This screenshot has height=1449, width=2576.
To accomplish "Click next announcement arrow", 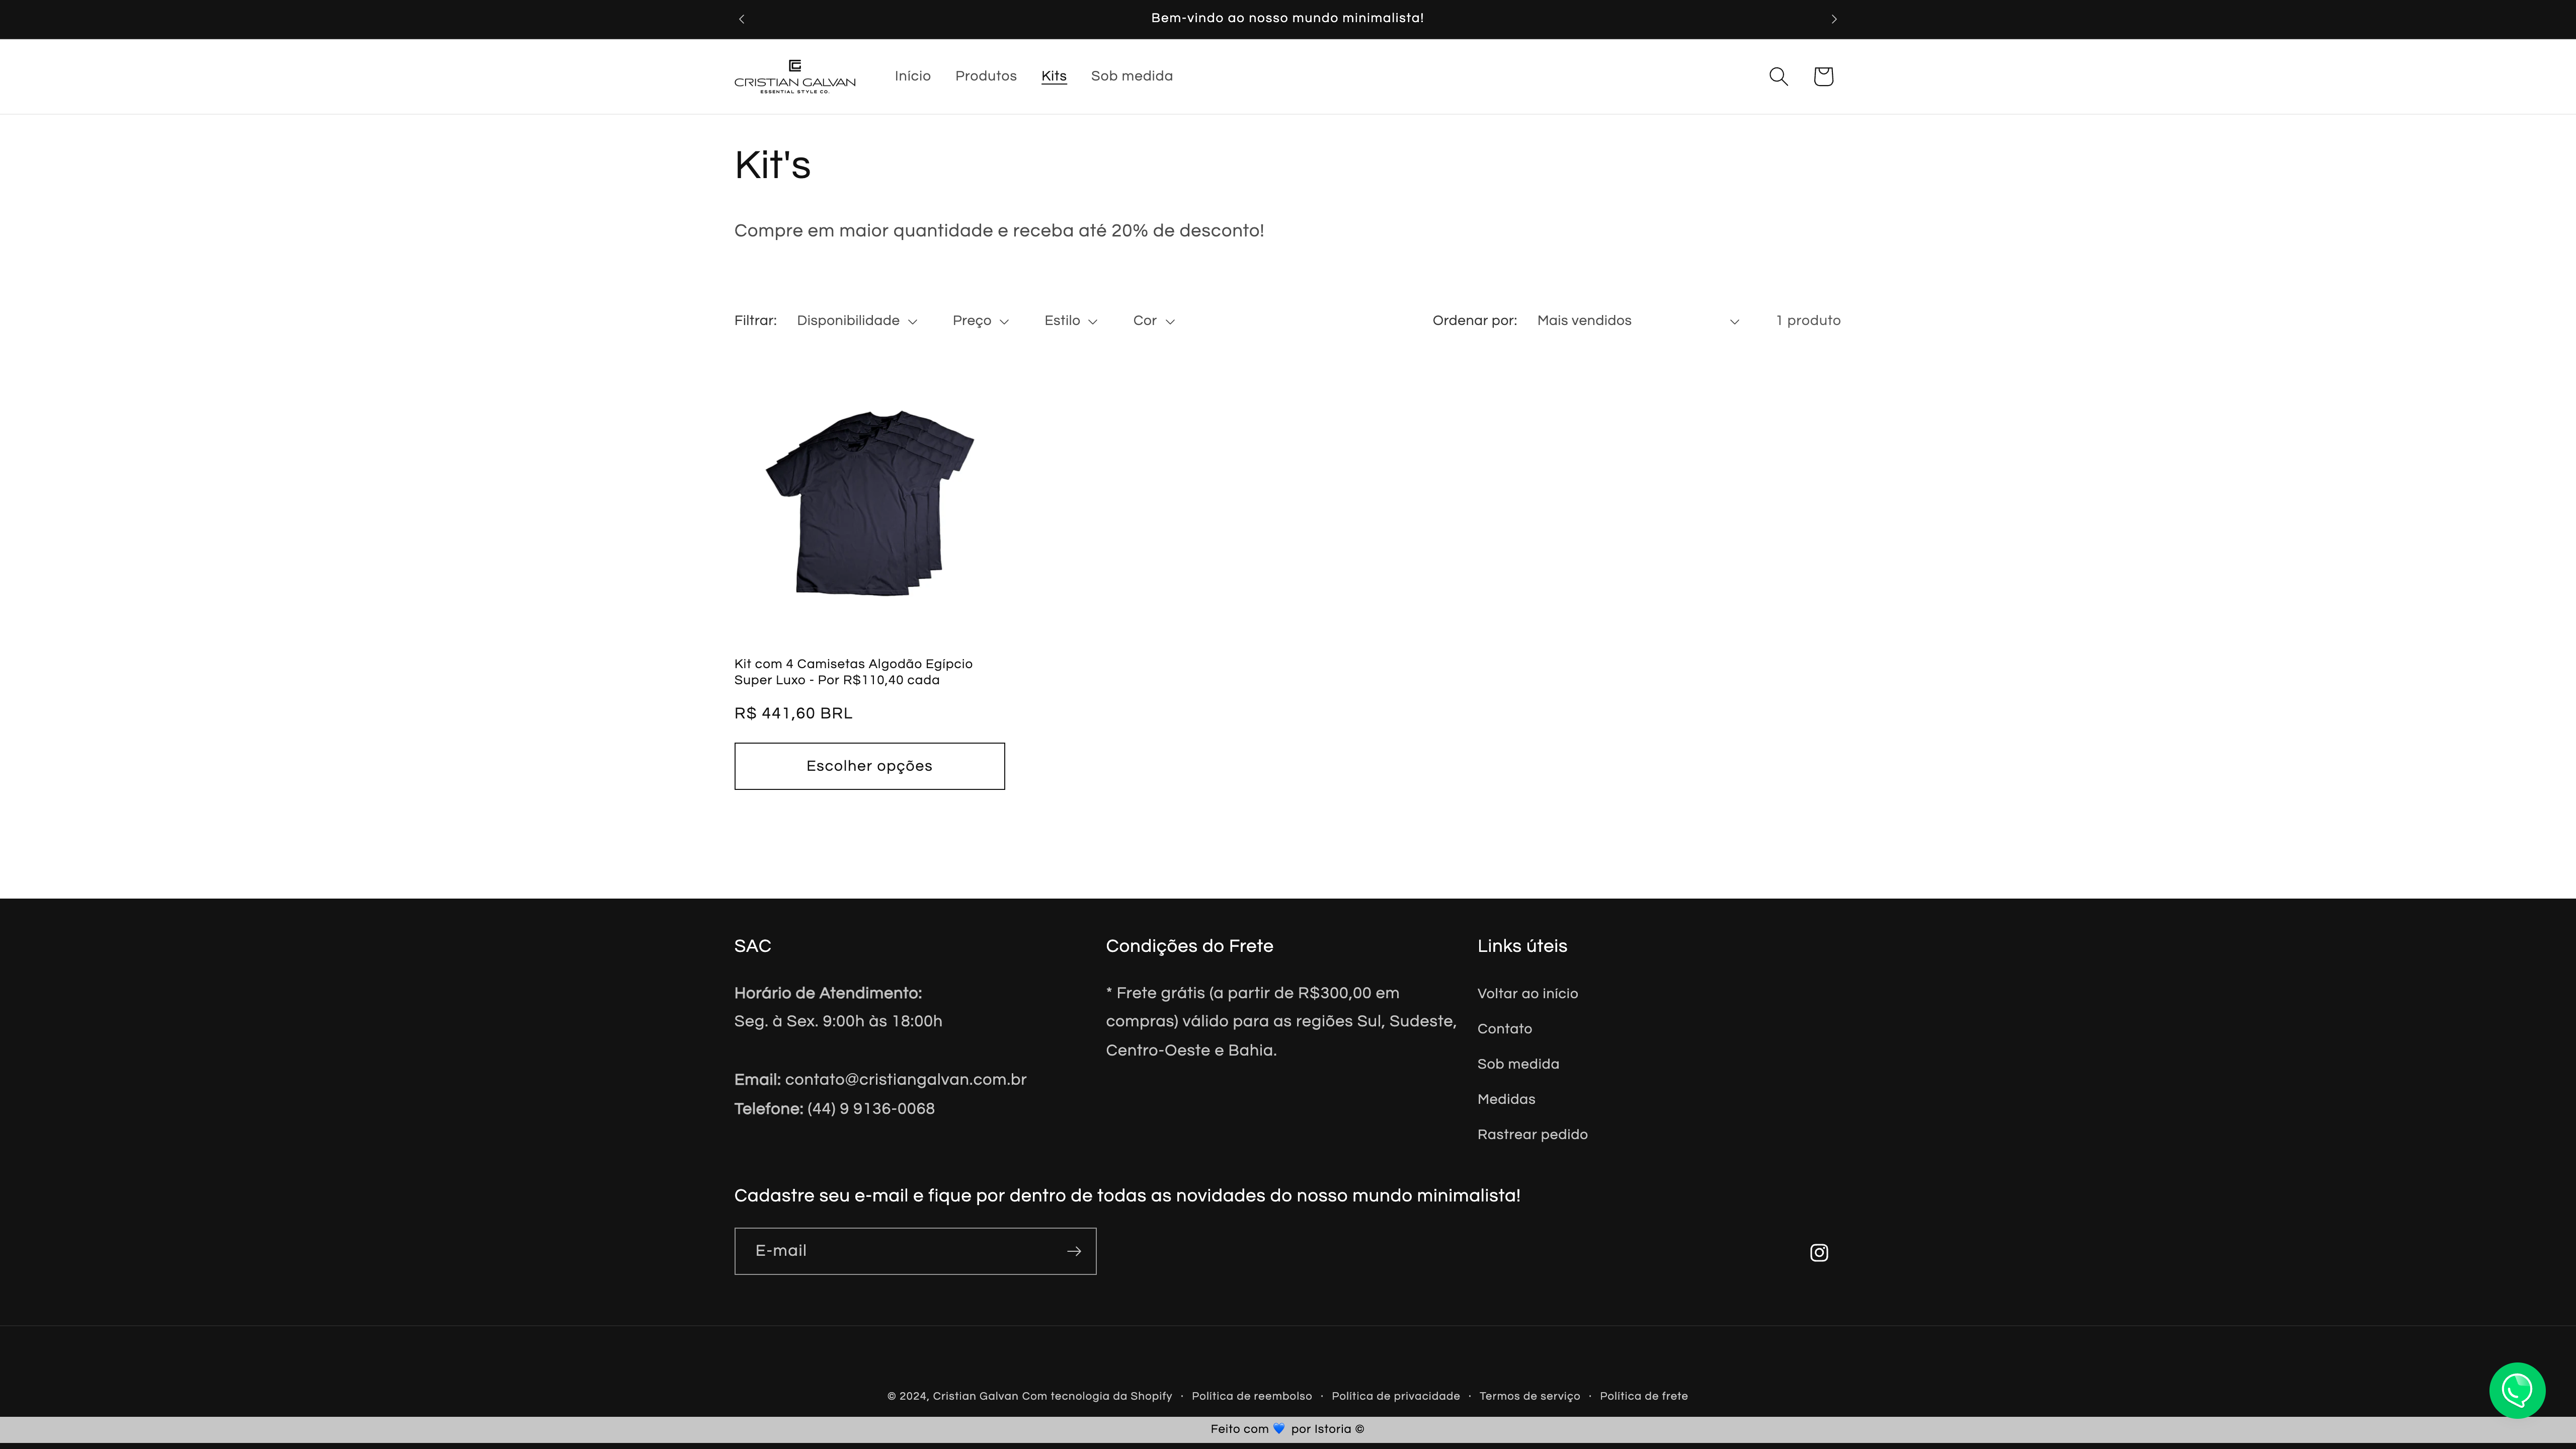I will [x=1834, y=19].
